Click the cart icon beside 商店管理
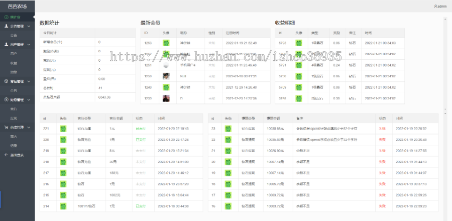452x221 pixels. pyautogui.click(x=7, y=127)
